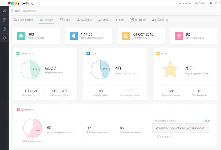The height and width of the screenshot is (150, 221).
Task: Click the audience icon in left sidebar
Action: pos(4,11)
